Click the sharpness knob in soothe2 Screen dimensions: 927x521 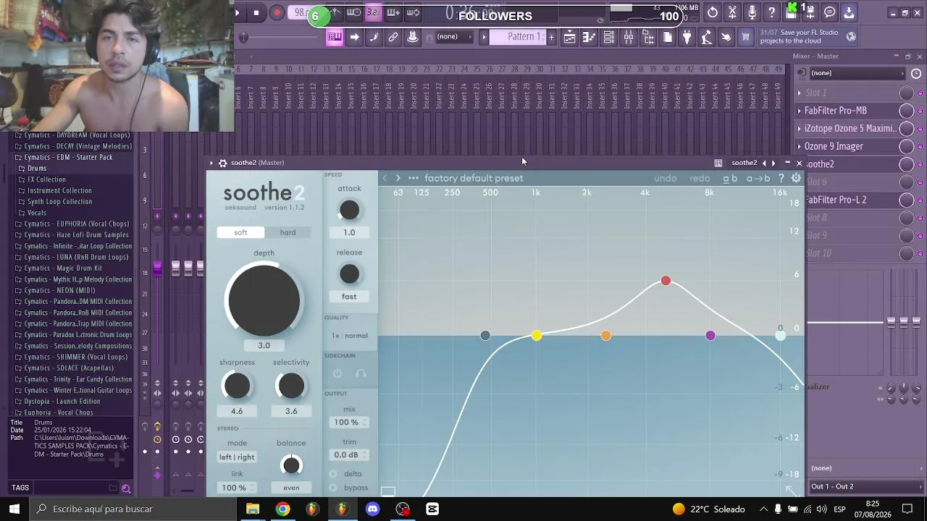pos(237,386)
